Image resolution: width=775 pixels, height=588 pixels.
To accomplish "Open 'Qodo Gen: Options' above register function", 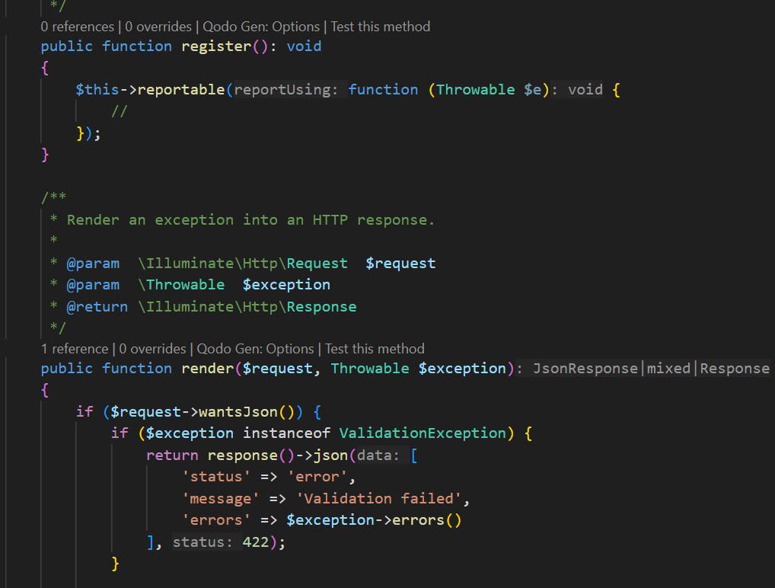I will pos(261,27).
